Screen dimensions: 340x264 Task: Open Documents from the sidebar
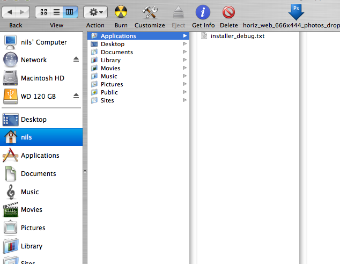pyautogui.click(x=41, y=173)
